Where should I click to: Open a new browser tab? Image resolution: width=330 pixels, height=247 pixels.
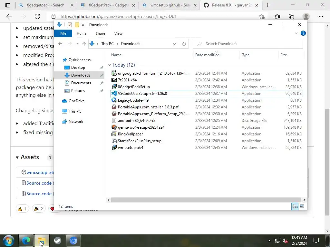(267, 5)
